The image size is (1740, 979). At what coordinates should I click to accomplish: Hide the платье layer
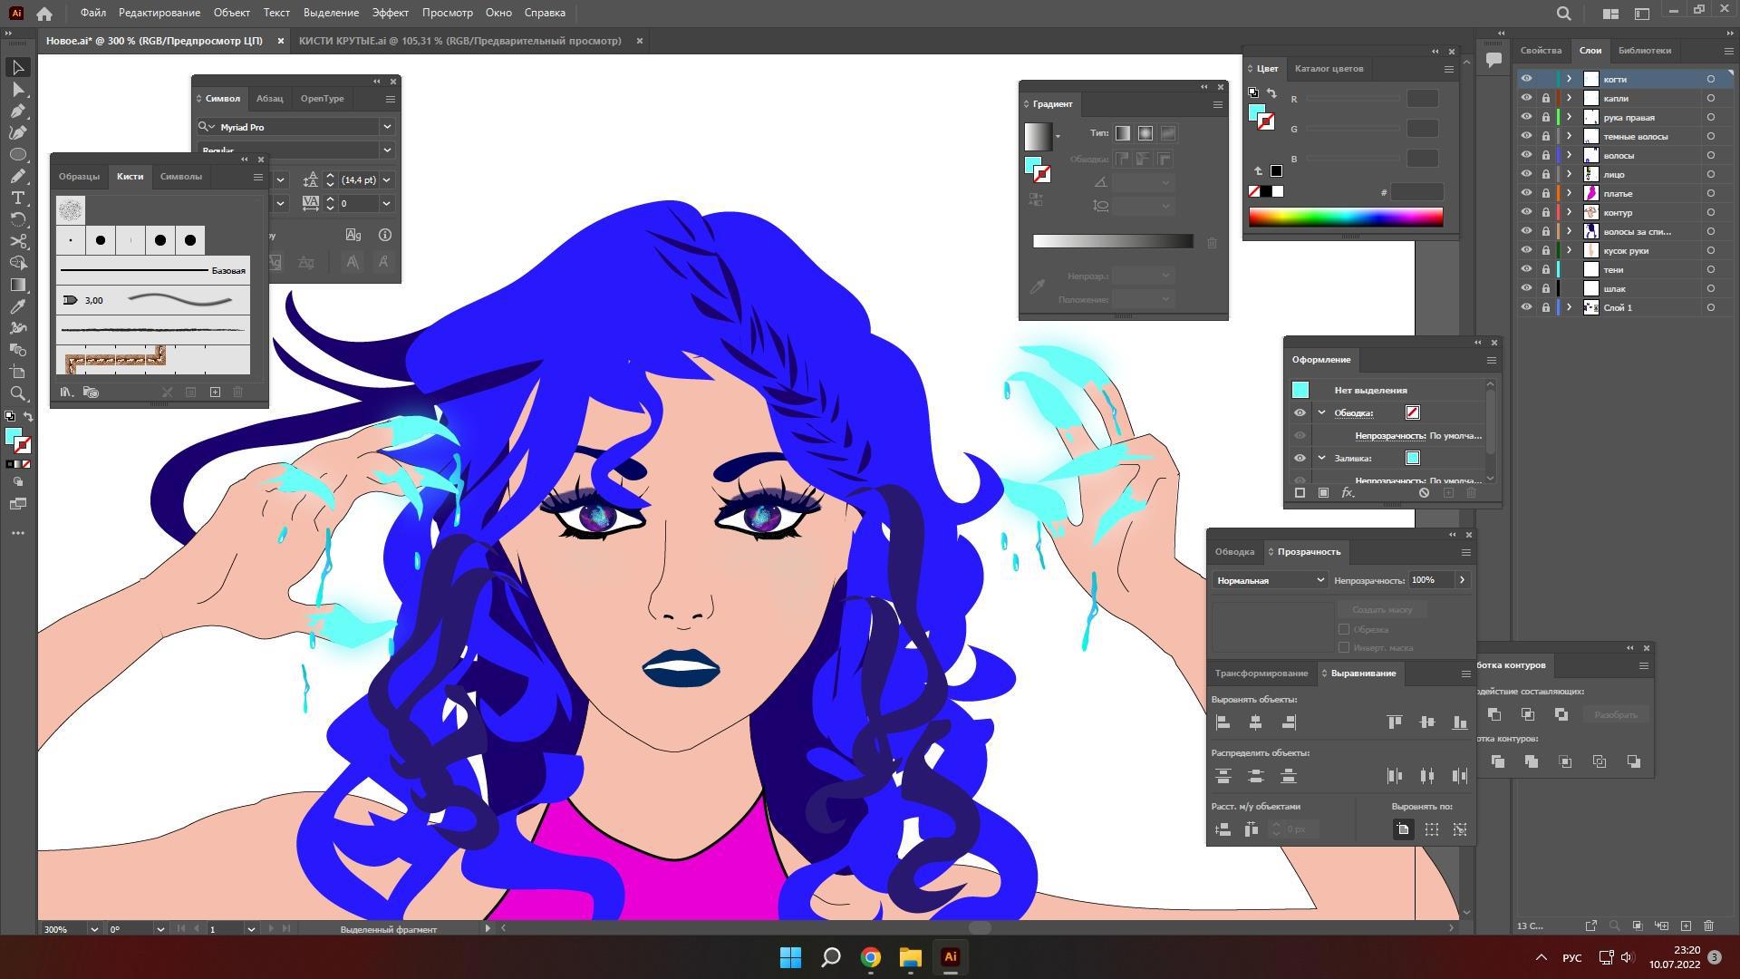[1526, 193]
